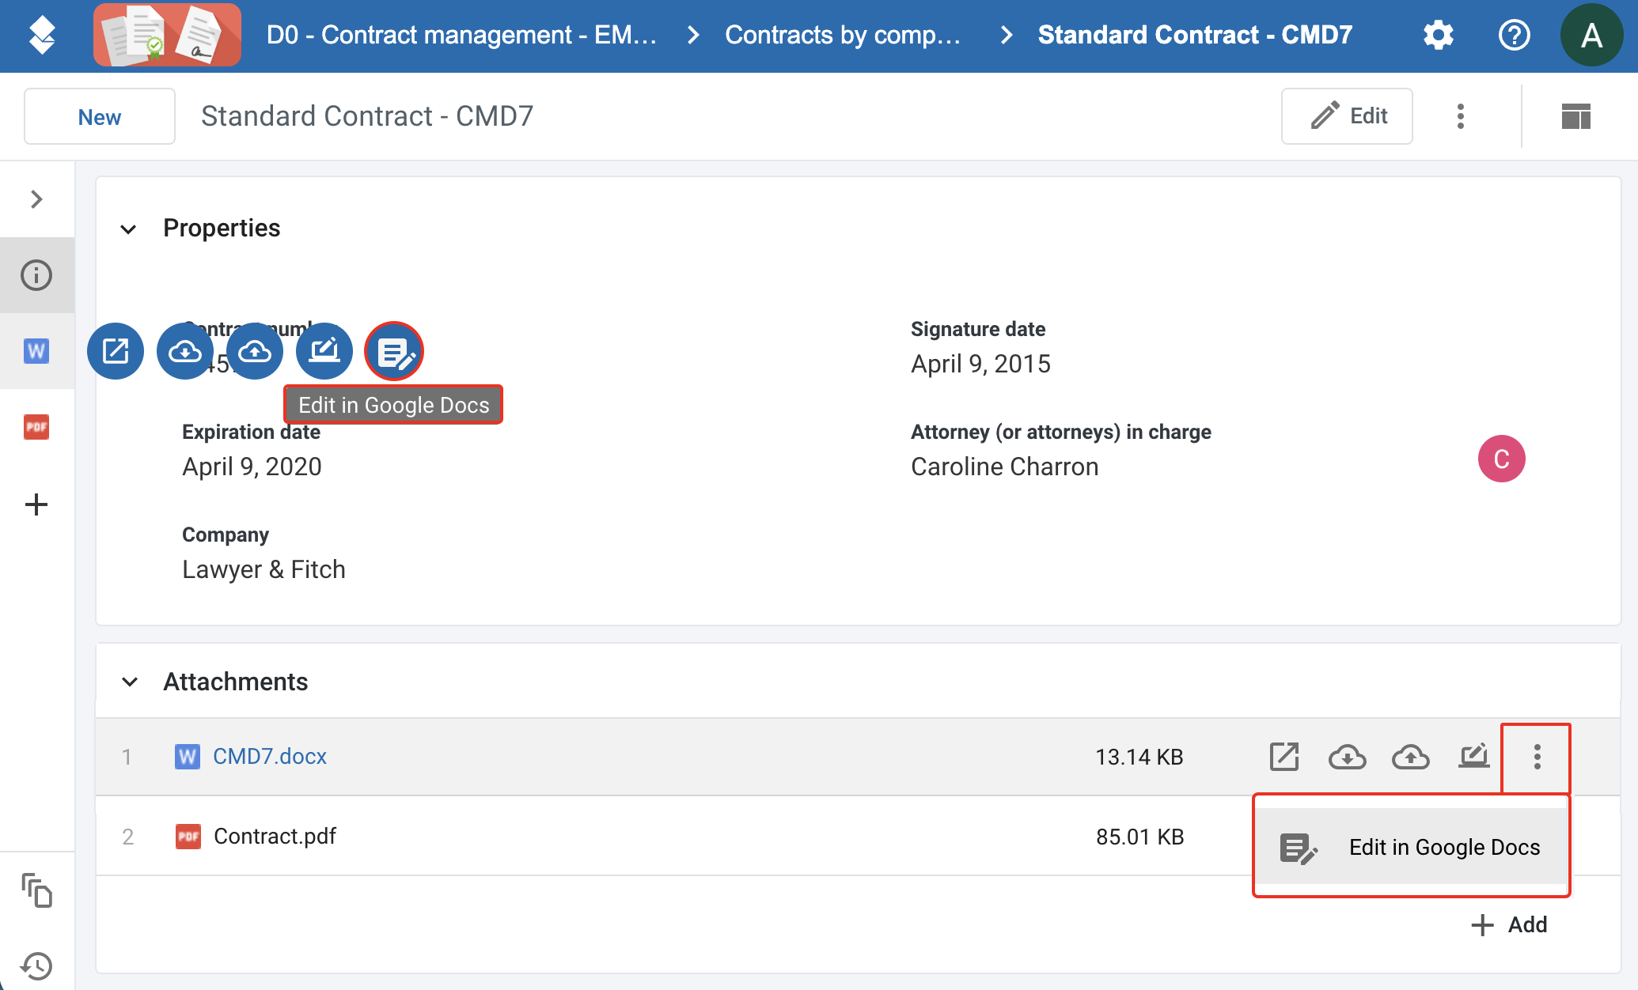Click the April 9, 2020 expiration date
The image size is (1638, 990).
pyautogui.click(x=252, y=467)
